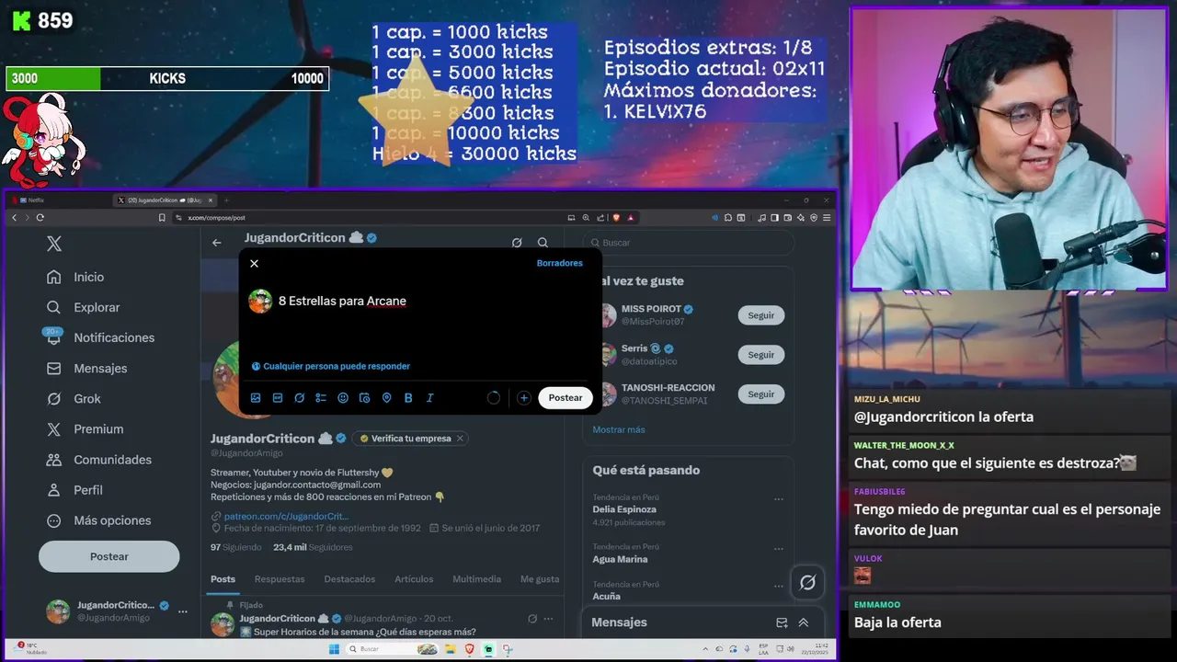Open the Agua Marina trend

pos(620,559)
